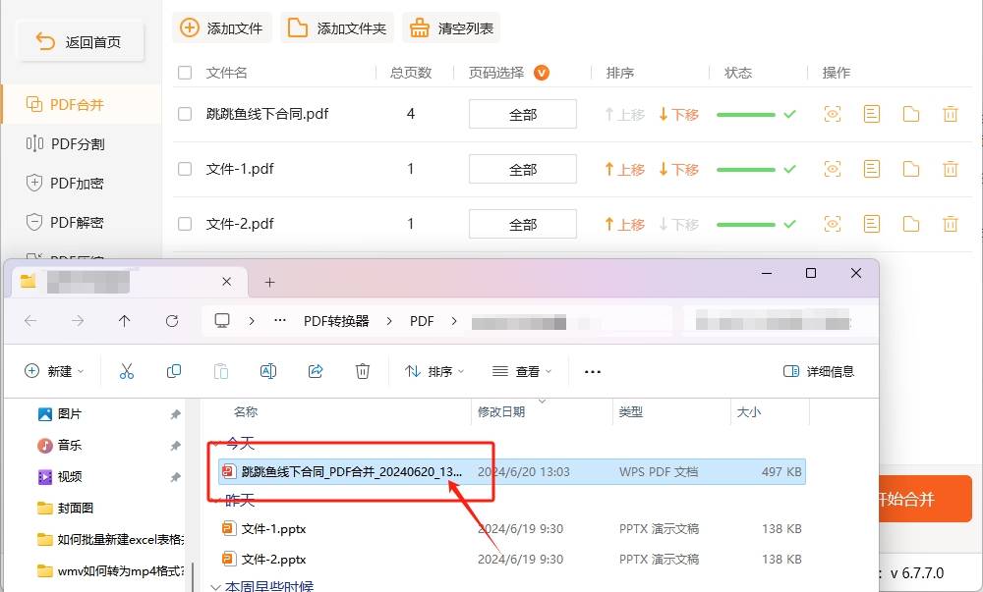983x592 pixels.
Task: Click the 清空列表 button
Action: [x=451, y=28]
